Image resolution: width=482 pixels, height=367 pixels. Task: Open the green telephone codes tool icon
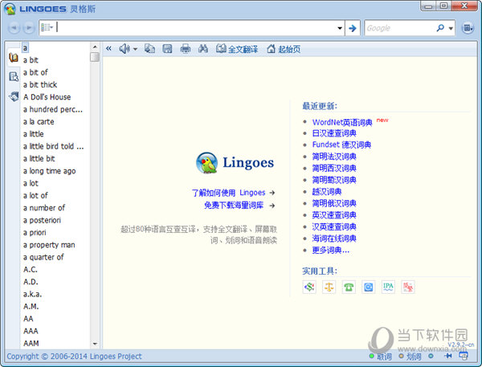[x=349, y=287]
